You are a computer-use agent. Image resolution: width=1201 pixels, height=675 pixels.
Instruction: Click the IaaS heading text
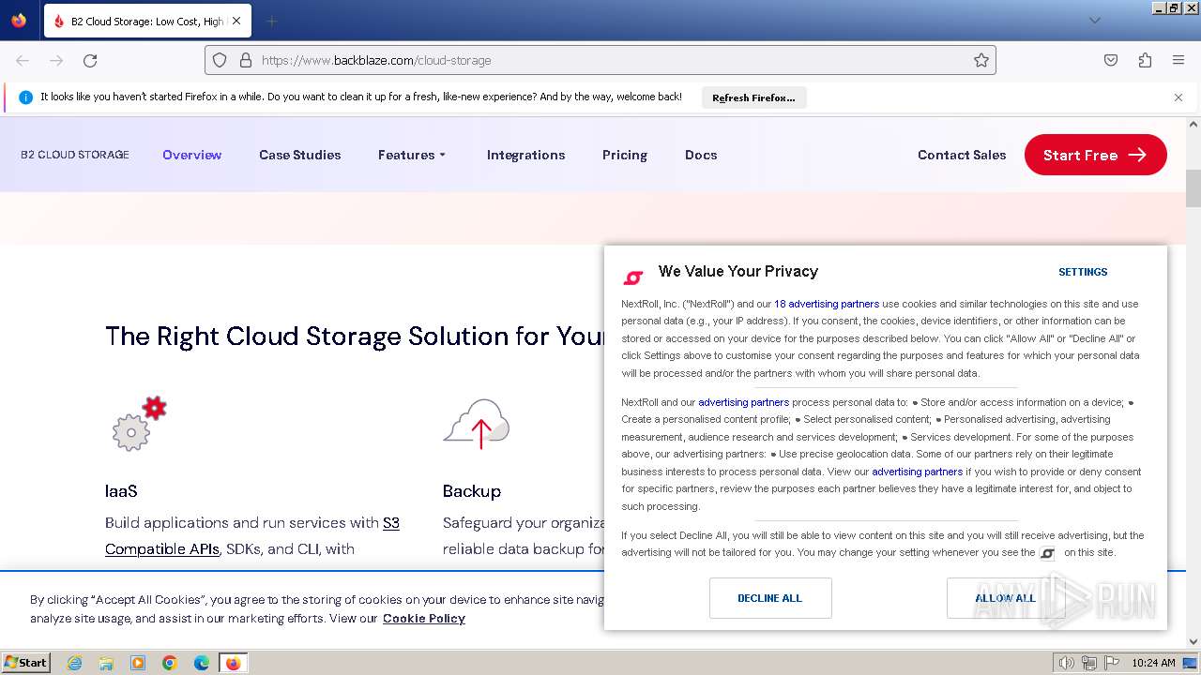point(121,491)
